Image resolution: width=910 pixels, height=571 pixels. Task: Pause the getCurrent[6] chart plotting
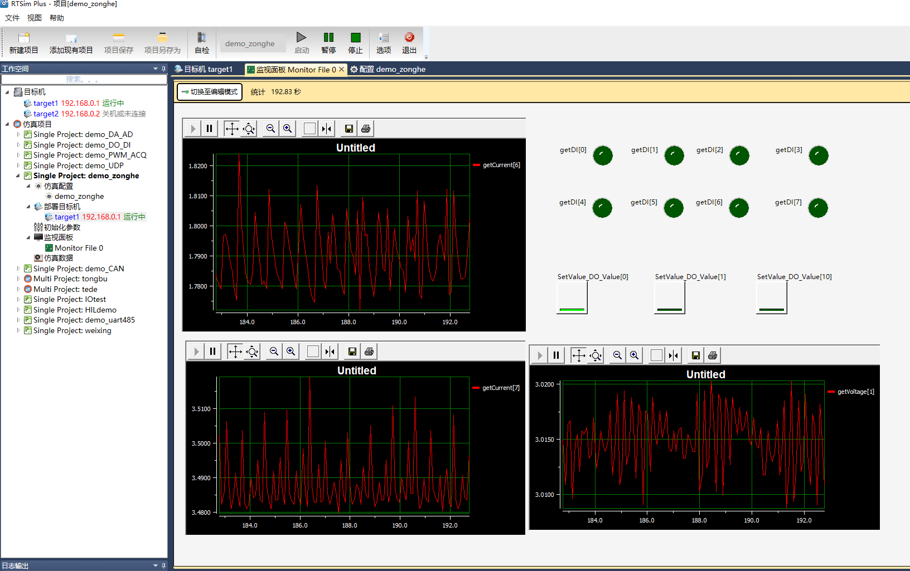pyautogui.click(x=210, y=129)
